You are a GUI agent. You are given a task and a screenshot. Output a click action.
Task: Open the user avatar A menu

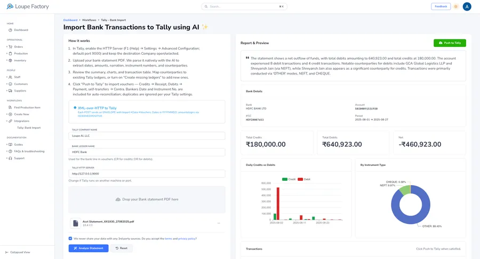pos(467,6)
